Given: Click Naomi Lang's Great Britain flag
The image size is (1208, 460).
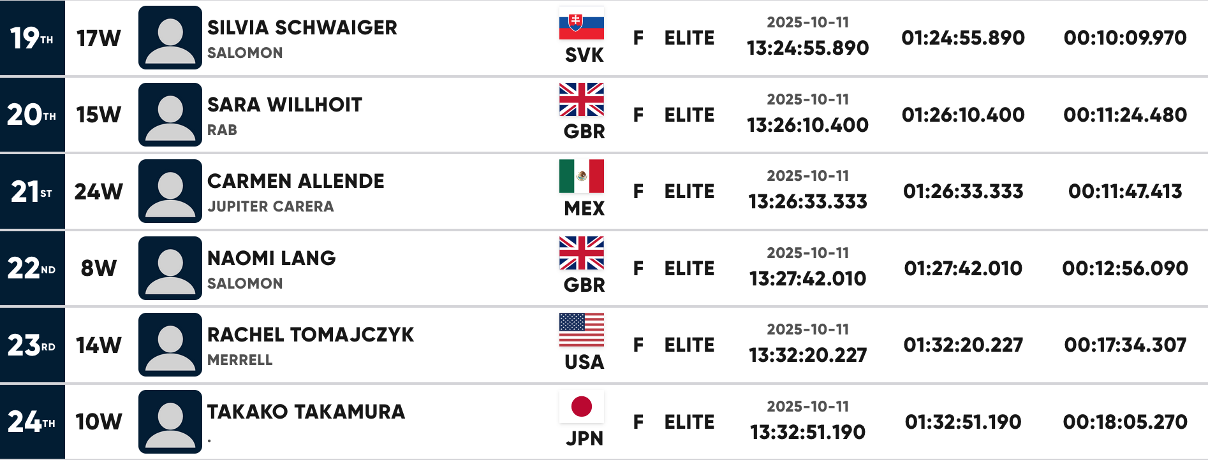Looking at the screenshot, I should [x=581, y=254].
